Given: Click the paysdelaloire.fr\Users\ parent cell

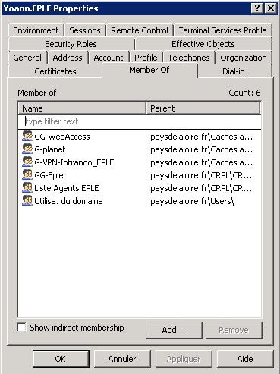Looking at the screenshot, I should pyautogui.click(x=192, y=201).
